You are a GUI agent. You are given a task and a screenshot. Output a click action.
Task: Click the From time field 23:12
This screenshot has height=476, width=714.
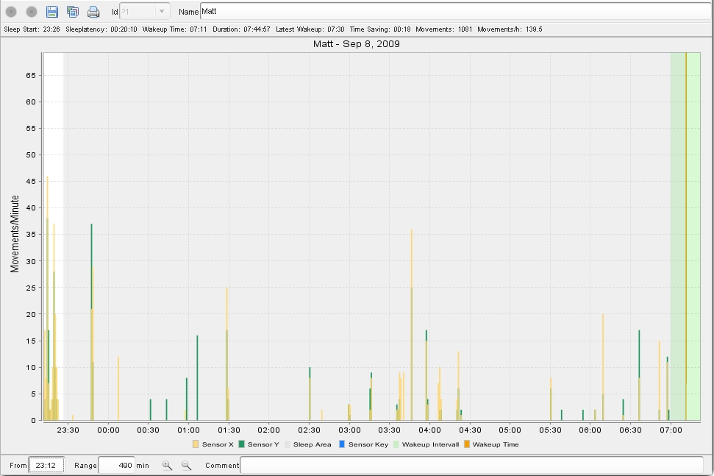coord(46,465)
